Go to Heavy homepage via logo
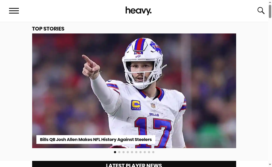Screen dimensions: 272x167 138,11
